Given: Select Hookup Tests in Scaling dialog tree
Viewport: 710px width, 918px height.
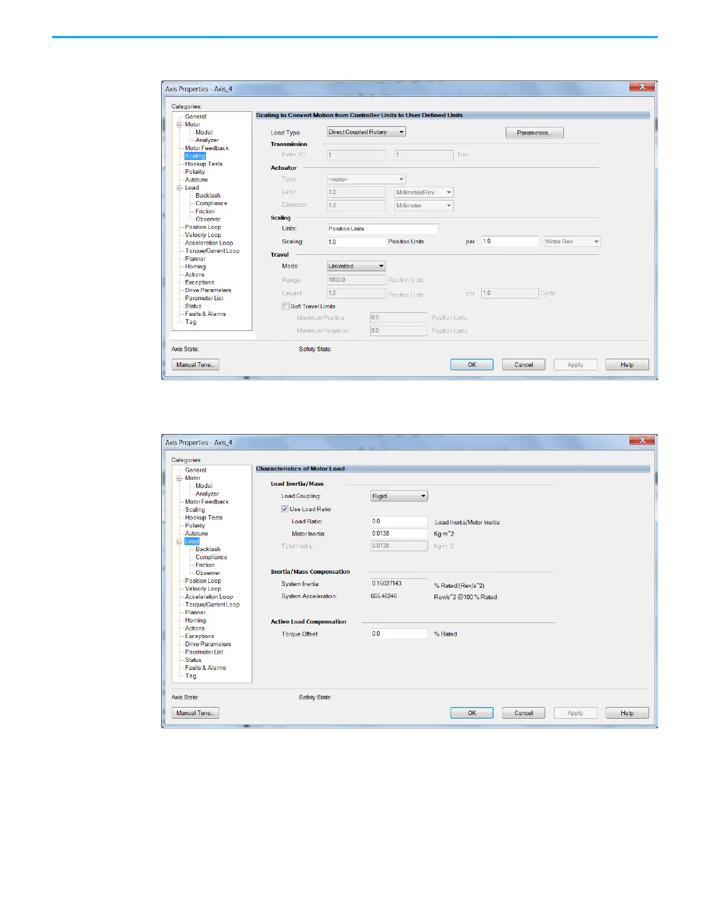Looking at the screenshot, I should coord(204,164).
